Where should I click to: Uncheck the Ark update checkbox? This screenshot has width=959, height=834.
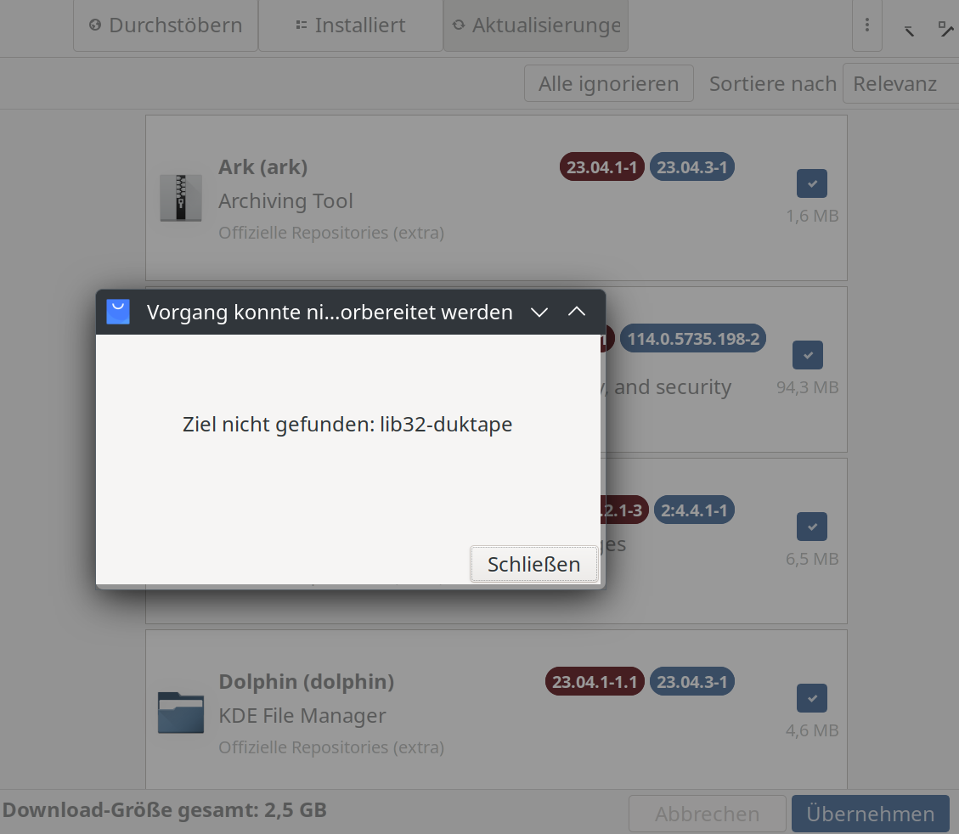pos(811,183)
